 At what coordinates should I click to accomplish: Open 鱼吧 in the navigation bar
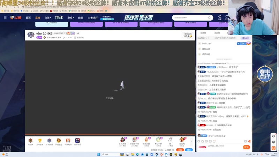point(81,18)
